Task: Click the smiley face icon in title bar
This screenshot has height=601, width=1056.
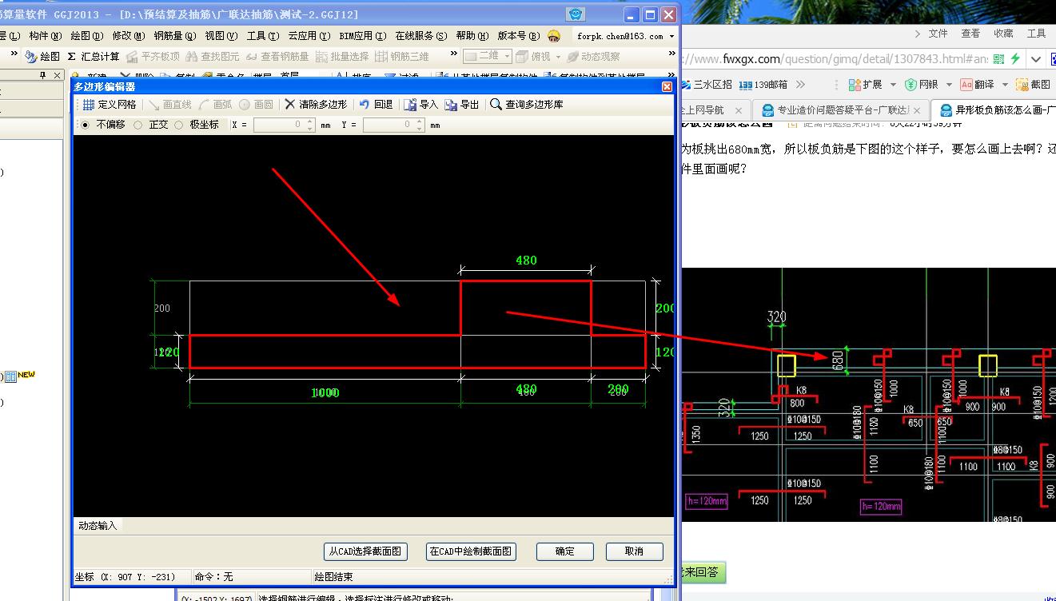Action: (x=576, y=14)
